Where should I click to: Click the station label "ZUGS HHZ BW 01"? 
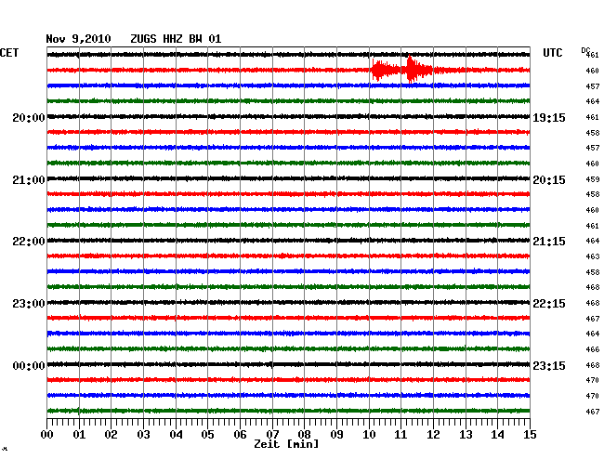coord(176,39)
